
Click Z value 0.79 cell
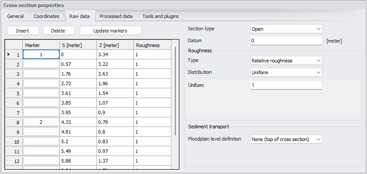(x=115, y=122)
